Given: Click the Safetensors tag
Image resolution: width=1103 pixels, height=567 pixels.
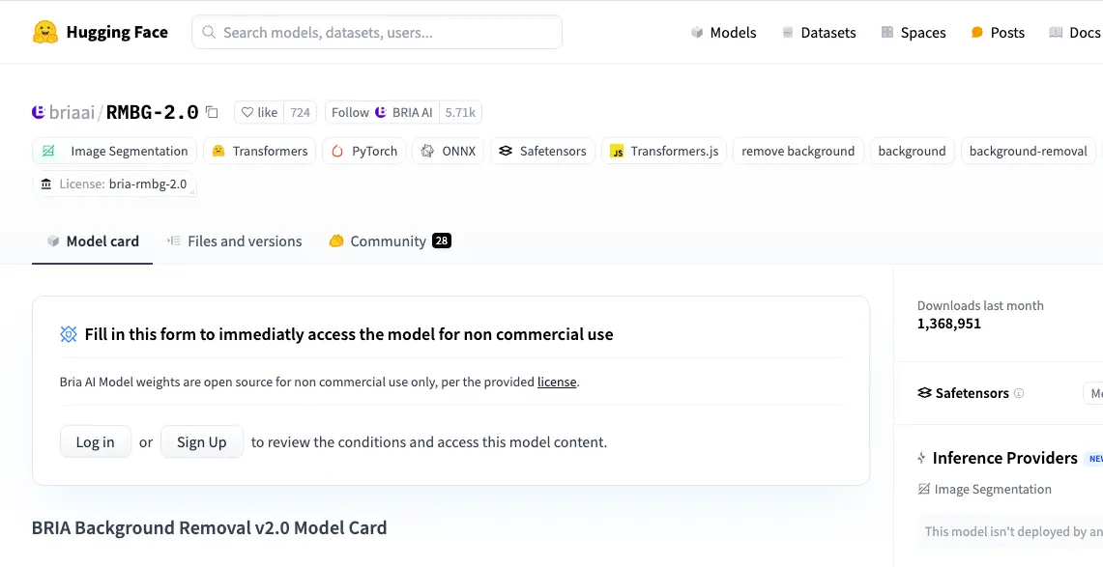Looking at the screenshot, I should (543, 151).
